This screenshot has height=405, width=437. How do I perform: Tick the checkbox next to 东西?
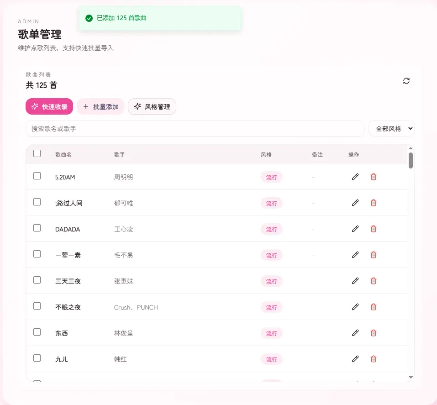click(37, 332)
